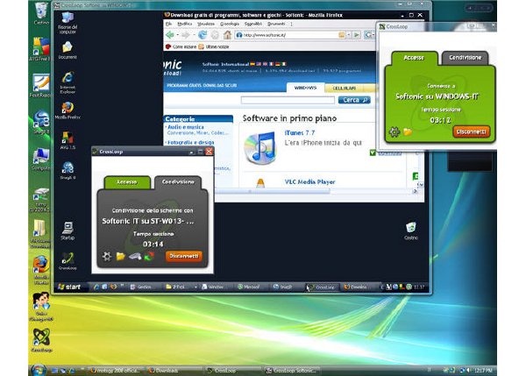Click remote desktop Mozilla Firefox icon
This screenshot has width=526, height=376.
68,110
